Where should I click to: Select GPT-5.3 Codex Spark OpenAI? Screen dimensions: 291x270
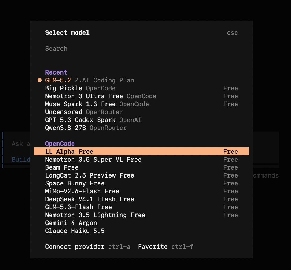point(142,120)
